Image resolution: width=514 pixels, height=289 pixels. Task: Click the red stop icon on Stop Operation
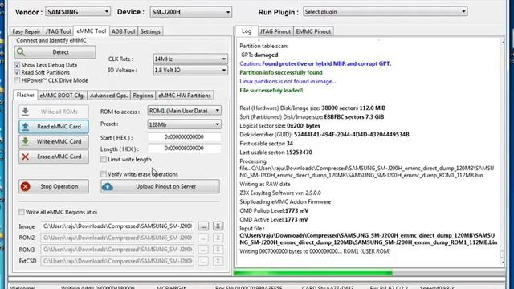[x=25, y=186]
